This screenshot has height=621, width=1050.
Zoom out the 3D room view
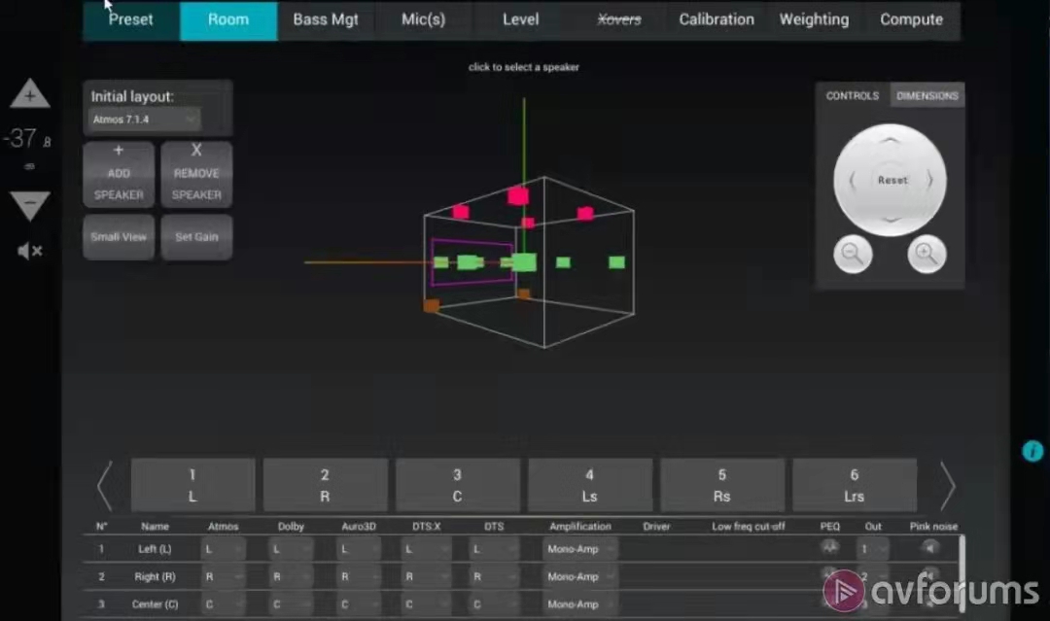(x=853, y=255)
